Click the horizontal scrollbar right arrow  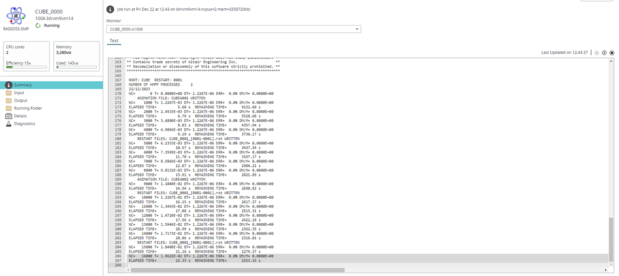(606, 270)
